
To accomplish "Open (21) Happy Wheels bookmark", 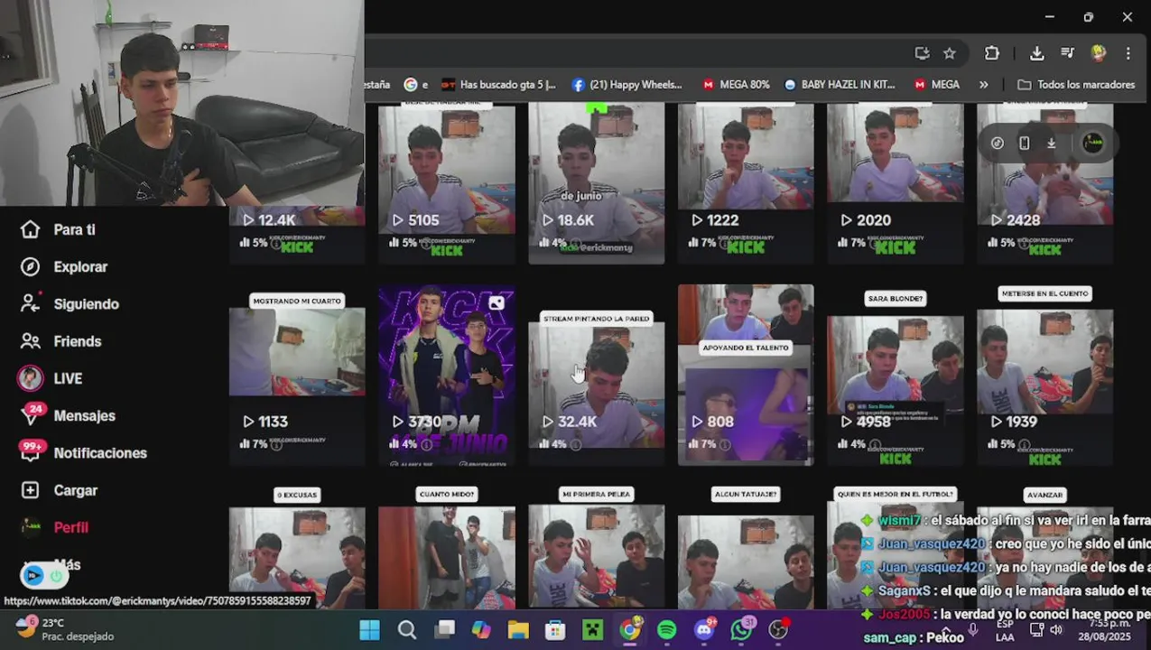I will [627, 84].
